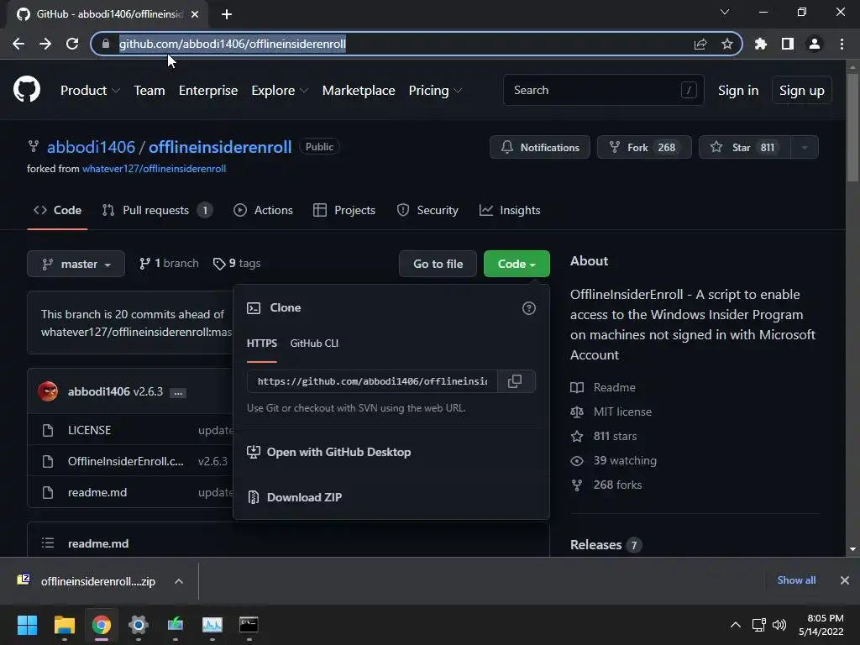The width and height of the screenshot is (860, 645).
Task: Open the whatever127/offlineinsiderenroll fork source link
Action: point(155,169)
